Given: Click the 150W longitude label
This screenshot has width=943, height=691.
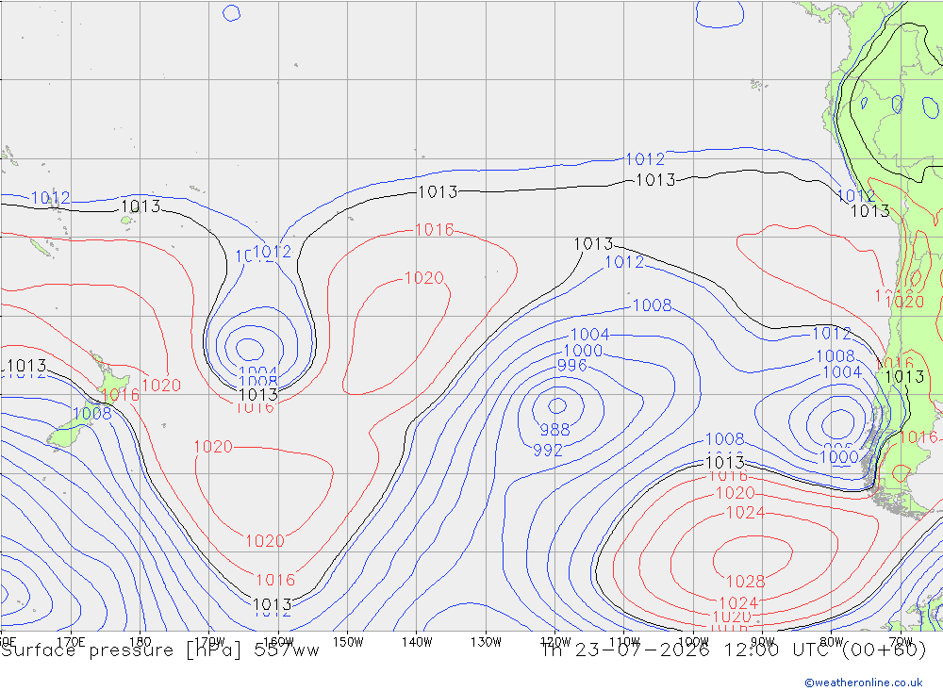Looking at the screenshot, I should (348, 642).
